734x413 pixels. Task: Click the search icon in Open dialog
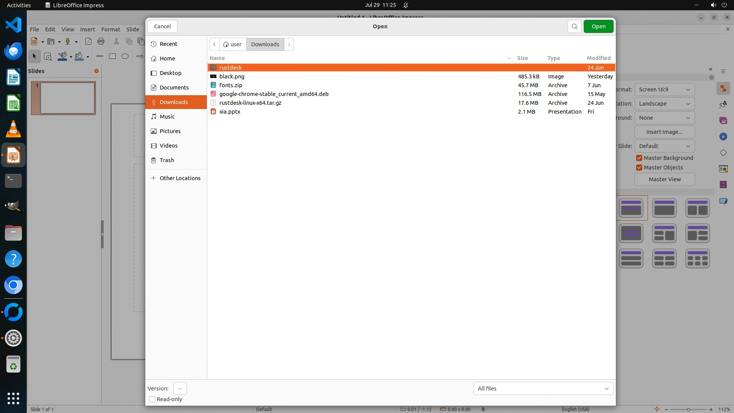574,26
